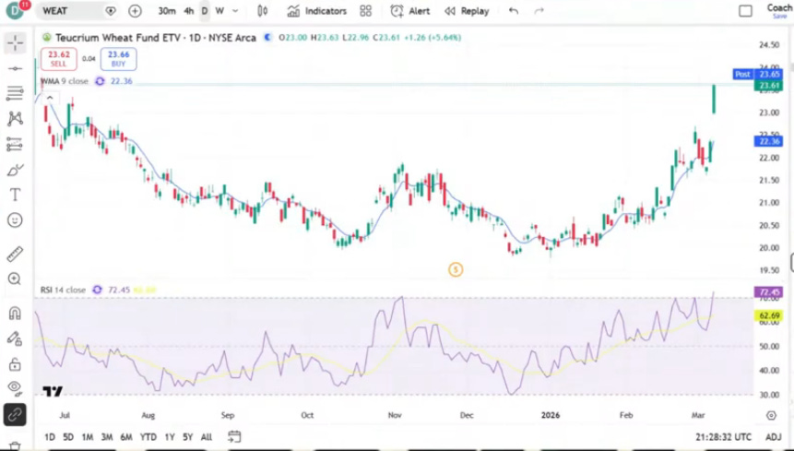Open the go to date calendar
Viewport: 794px width, 451px height.
(x=234, y=436)
